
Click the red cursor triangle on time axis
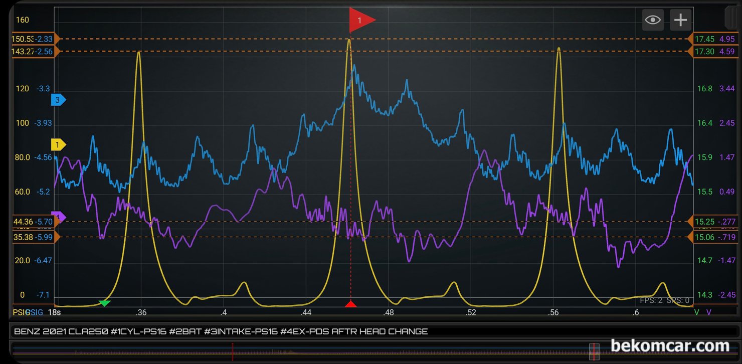tap(350, 304)
